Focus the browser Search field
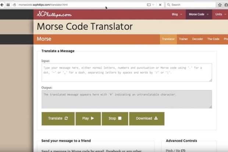This screenshot has width=228, height=152. [190, 5]
